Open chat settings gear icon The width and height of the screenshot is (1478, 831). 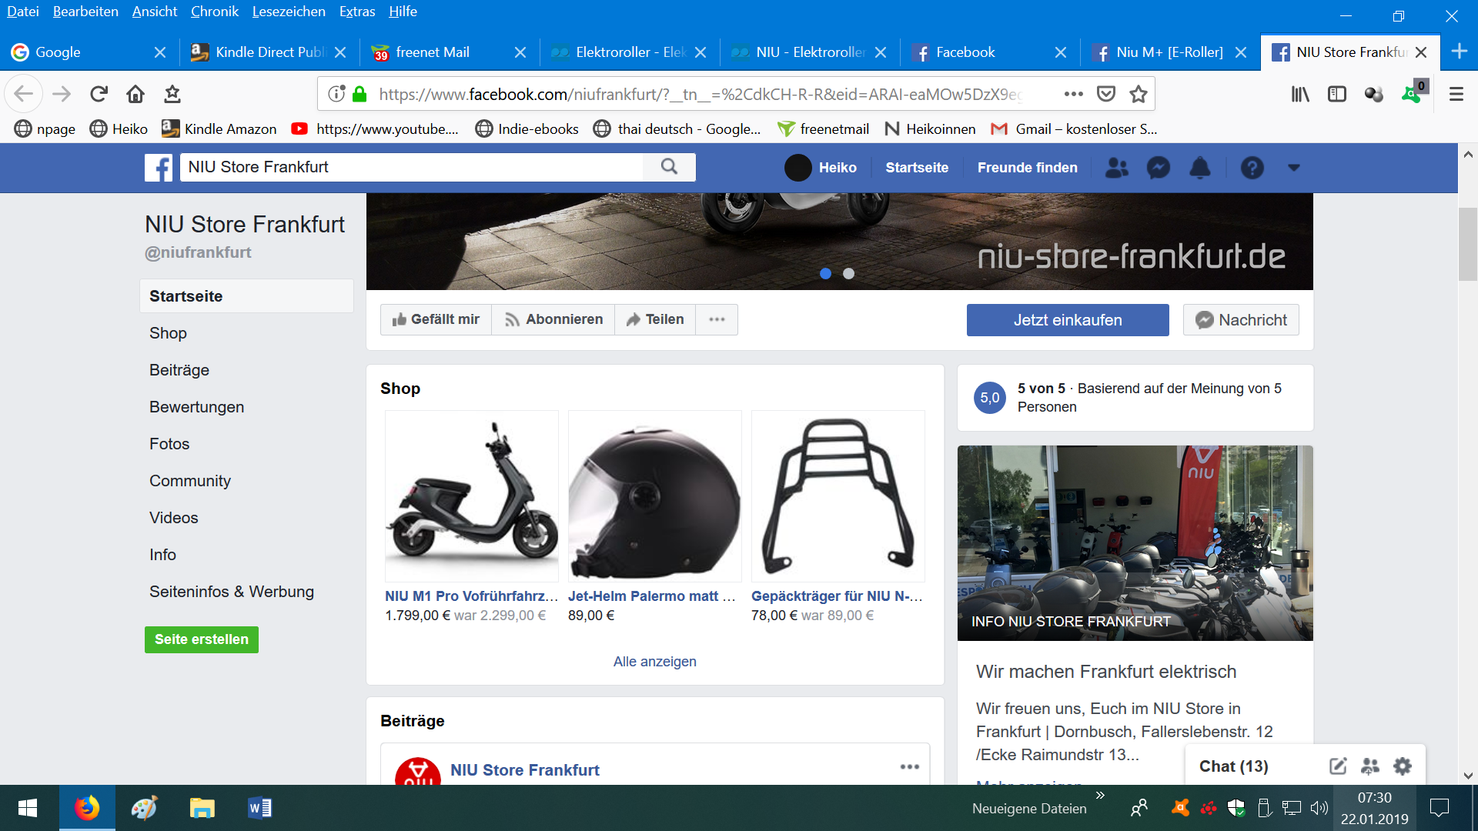1403,766
